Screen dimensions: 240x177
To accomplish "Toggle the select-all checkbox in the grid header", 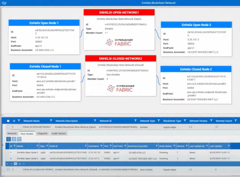I will pyautogui.click(x=8, y=121).
